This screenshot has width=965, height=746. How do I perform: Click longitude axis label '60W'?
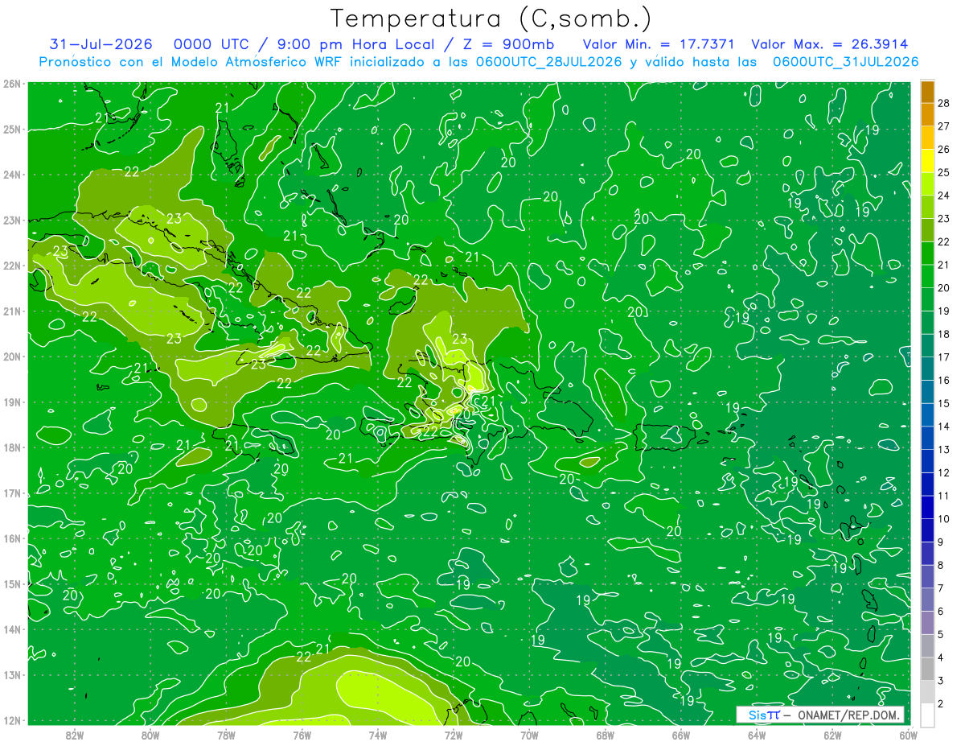(908, 735)
